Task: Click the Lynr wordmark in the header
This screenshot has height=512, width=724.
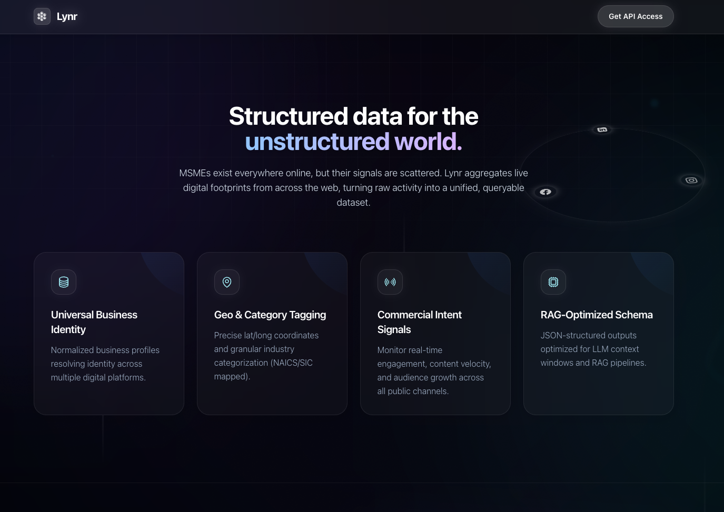Action: click(67, 16)
